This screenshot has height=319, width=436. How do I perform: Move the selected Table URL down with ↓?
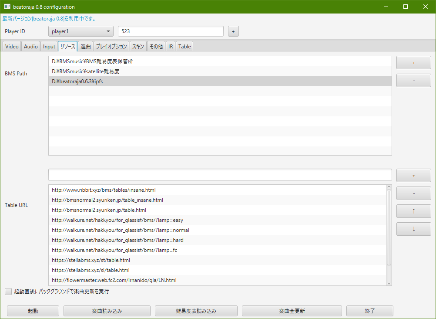414,229
